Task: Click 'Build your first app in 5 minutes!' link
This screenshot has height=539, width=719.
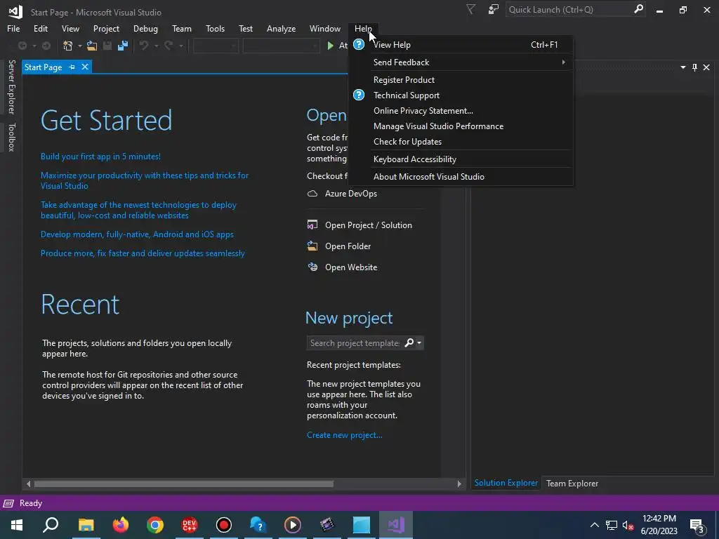Action: (x=100, y=157)
